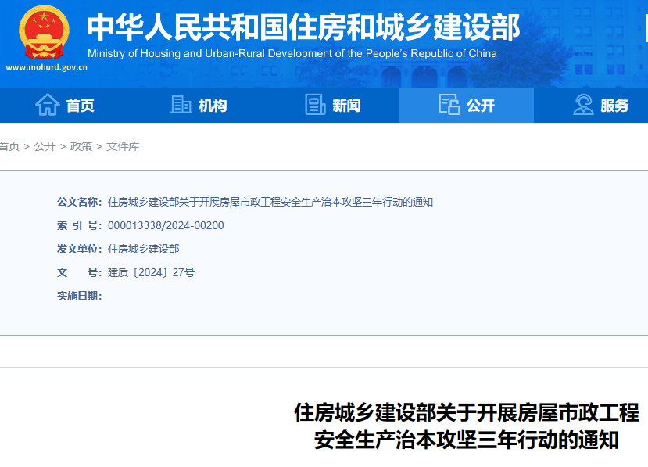This screenshot has height=467, width=648.
Task: Navigate to 政策 in the breadcrumb
Action: pyautogui.click(x=81, y=146)
